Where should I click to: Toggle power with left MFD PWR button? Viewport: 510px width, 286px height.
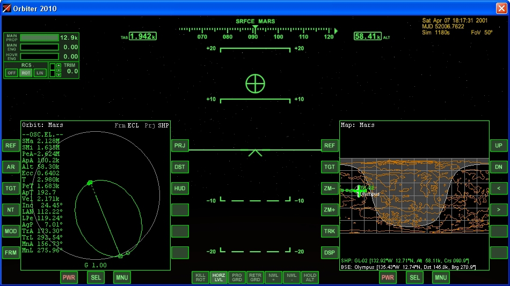click(69, 277)
